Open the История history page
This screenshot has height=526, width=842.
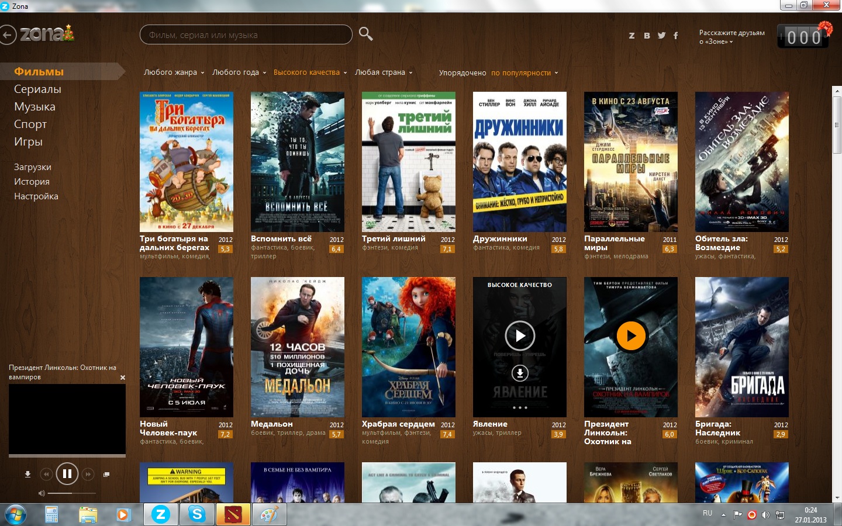click(x=32, y=182)
